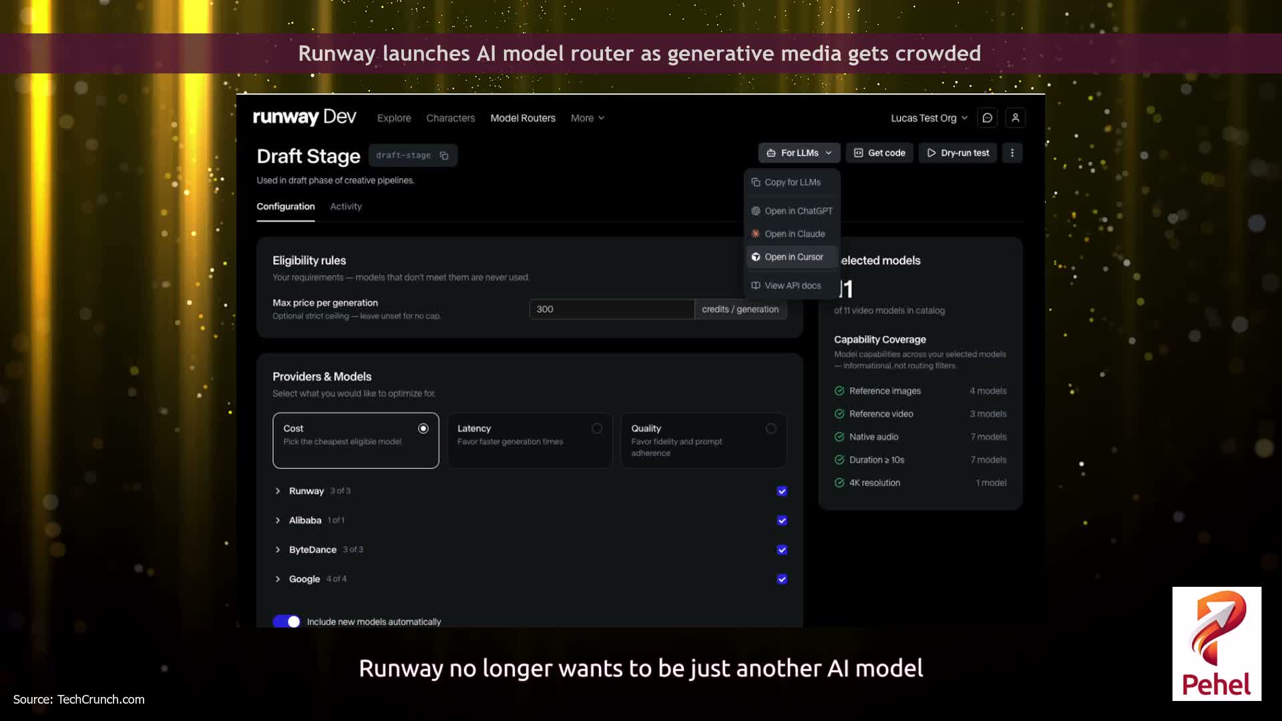Image resolution: width=1282 pixels, height=721 pixels.
Task: Click the Reference video capability row
Action: click(920, 414)
